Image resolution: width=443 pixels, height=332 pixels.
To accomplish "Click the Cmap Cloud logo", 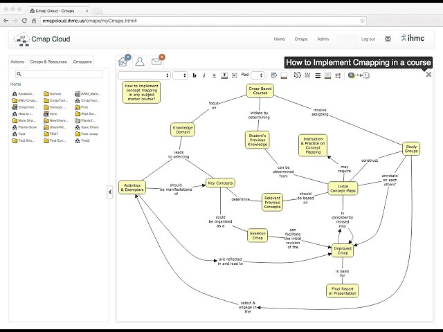I will click(x=42, y=39).
